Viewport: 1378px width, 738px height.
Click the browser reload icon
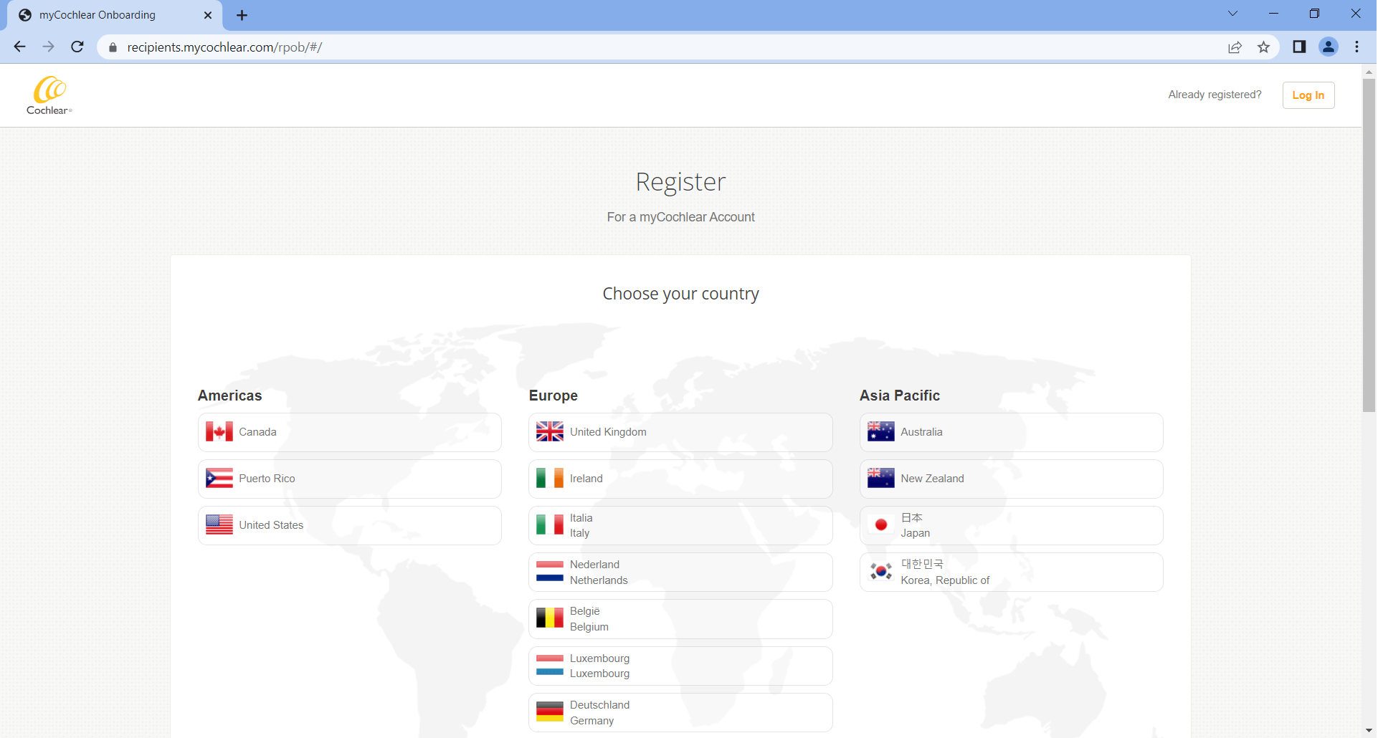pyautogui.click(x=77, y=47)
